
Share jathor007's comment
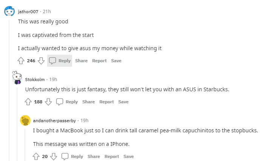[x=81, y=61]
